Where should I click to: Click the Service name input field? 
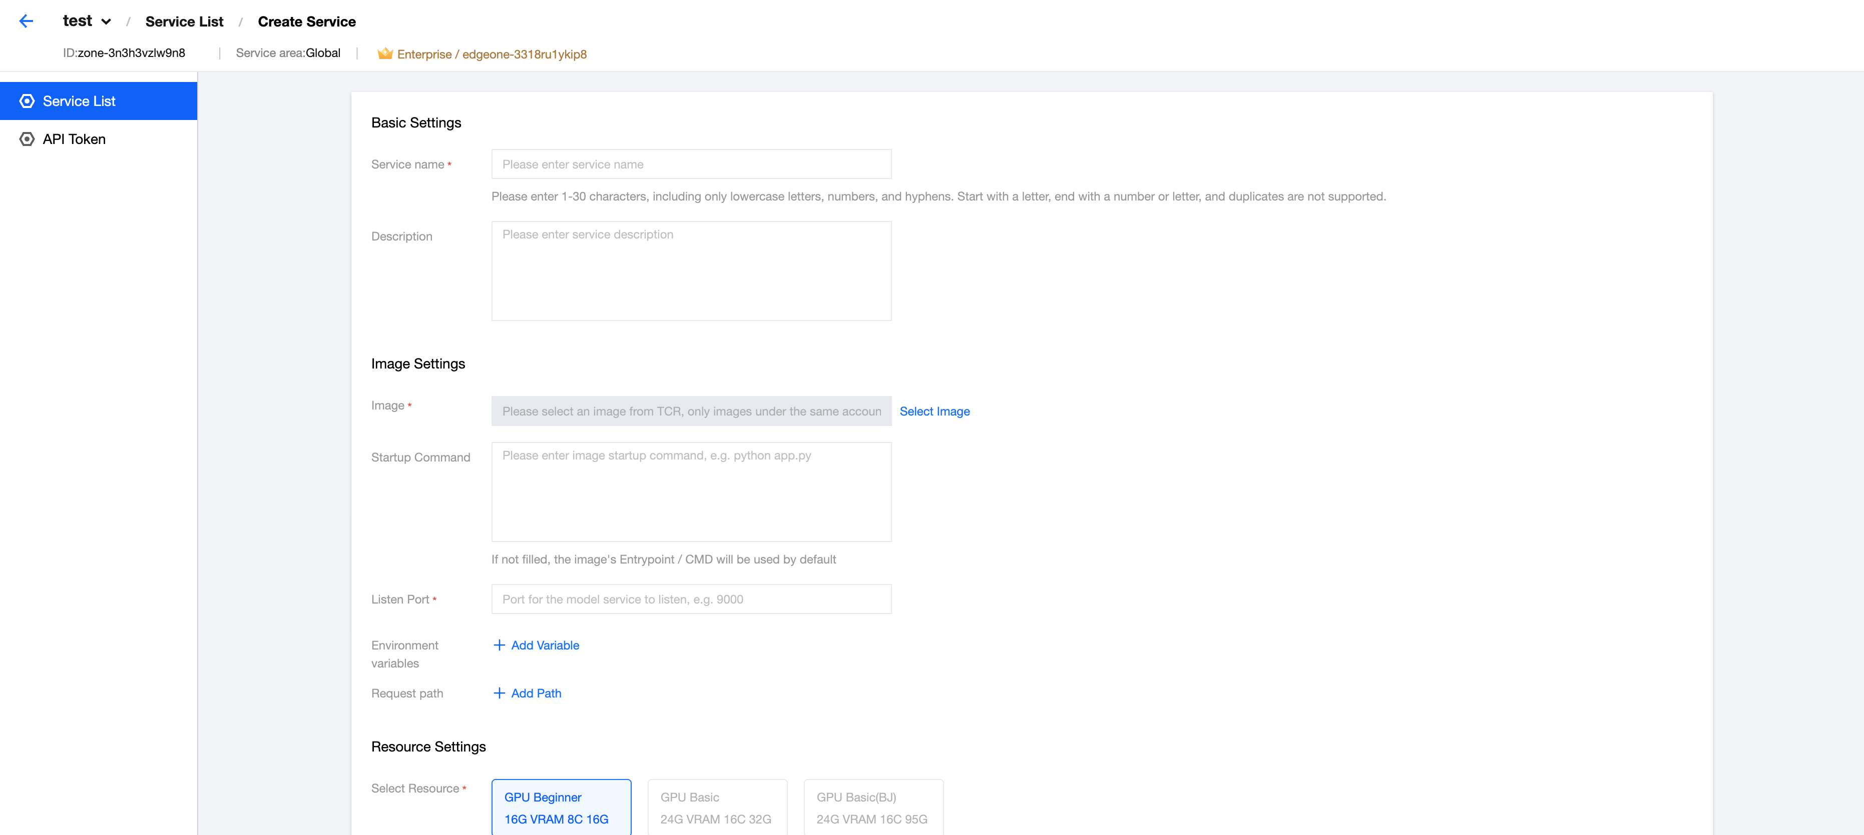click(x=690, y=164)
